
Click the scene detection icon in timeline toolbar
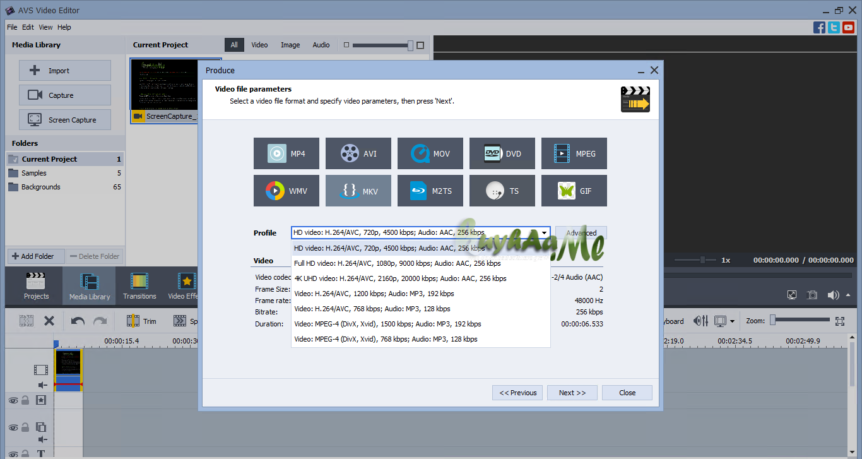point(26,321)
